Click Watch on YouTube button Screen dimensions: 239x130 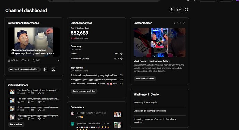tap(145, 79)
